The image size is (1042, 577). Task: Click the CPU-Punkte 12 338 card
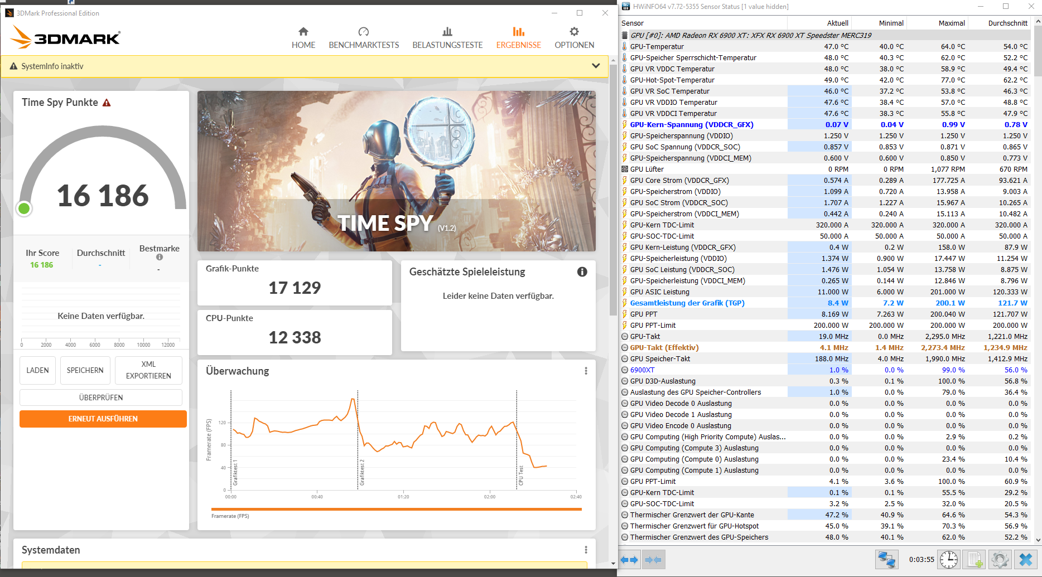pyautogui.click(x=295, y=332)
